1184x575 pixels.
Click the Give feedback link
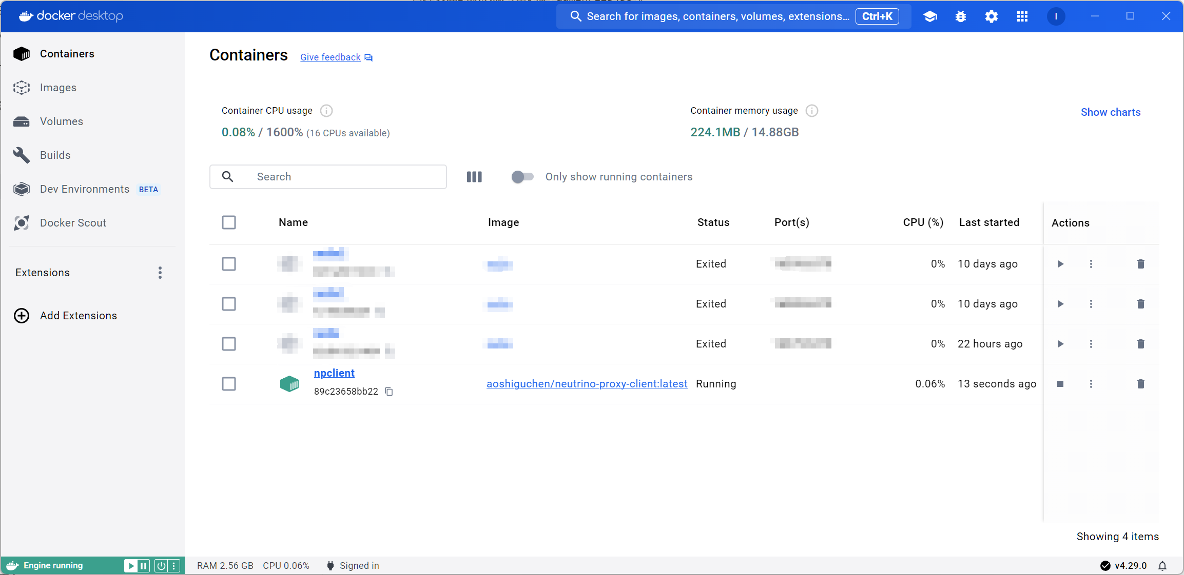click(x=331, y=57)
